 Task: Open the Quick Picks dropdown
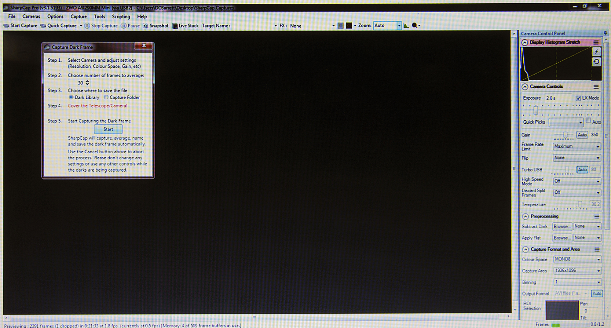point(566,122)
